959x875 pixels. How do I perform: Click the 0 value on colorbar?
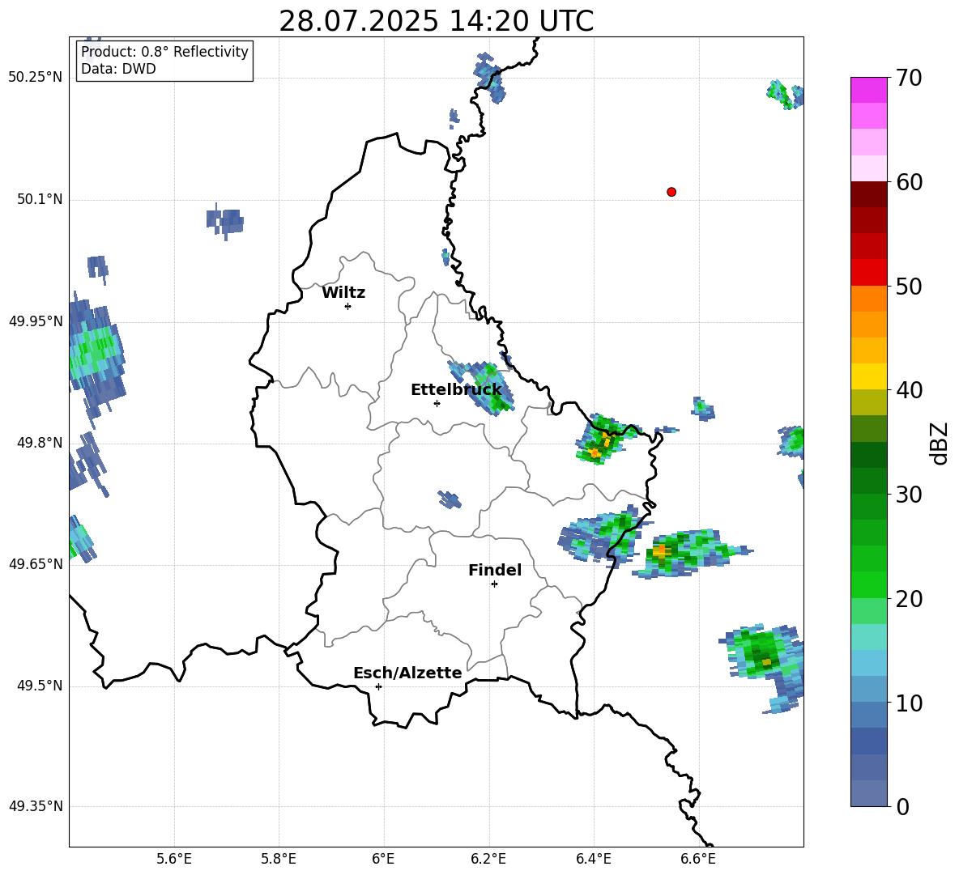tap(901, 806)
